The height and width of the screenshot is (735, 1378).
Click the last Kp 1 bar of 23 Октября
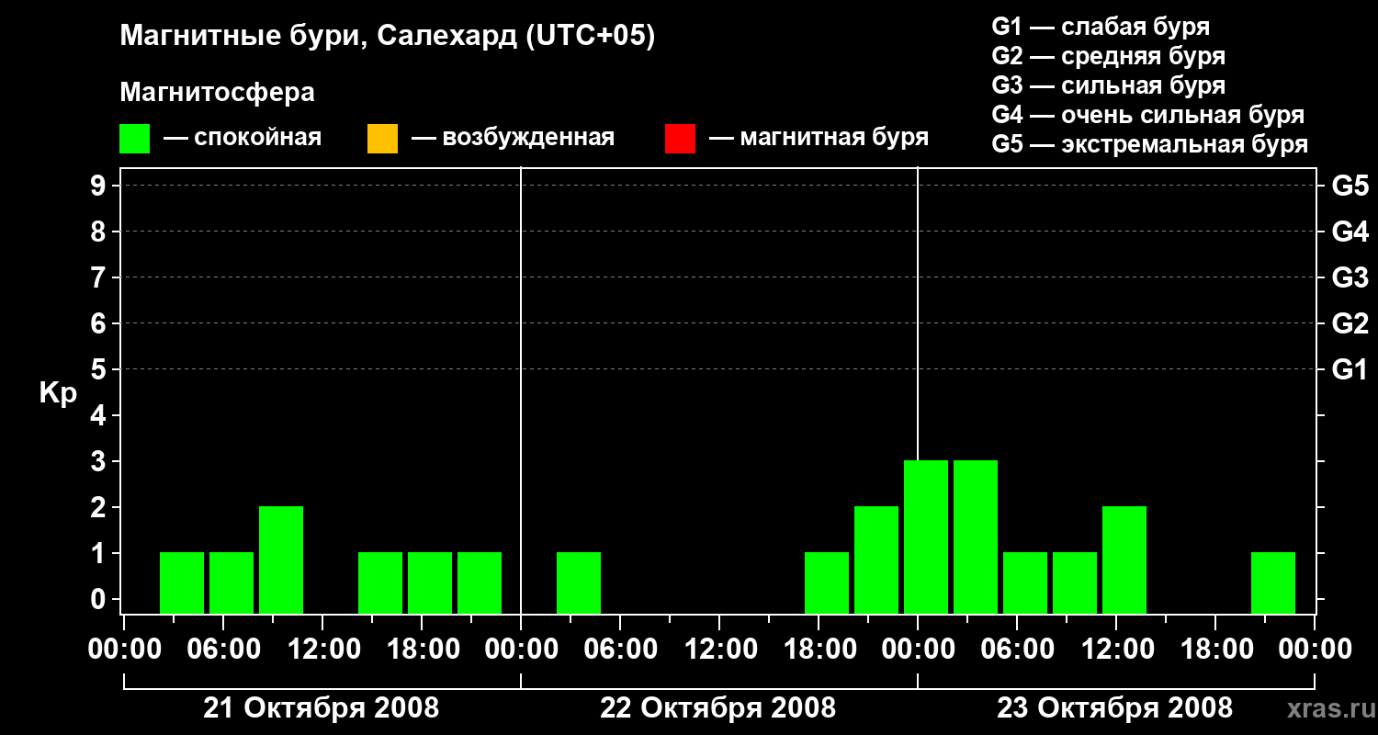pos(1273,582)
